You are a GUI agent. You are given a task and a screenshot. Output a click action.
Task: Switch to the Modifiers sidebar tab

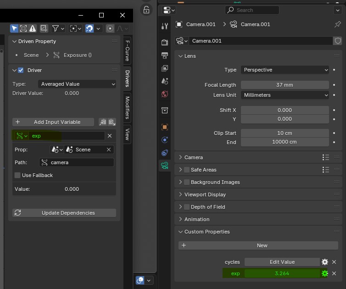pos(127,108)
